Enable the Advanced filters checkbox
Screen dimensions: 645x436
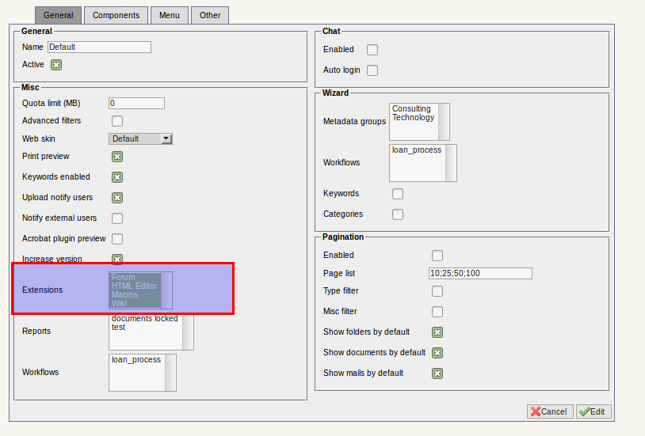117,121
